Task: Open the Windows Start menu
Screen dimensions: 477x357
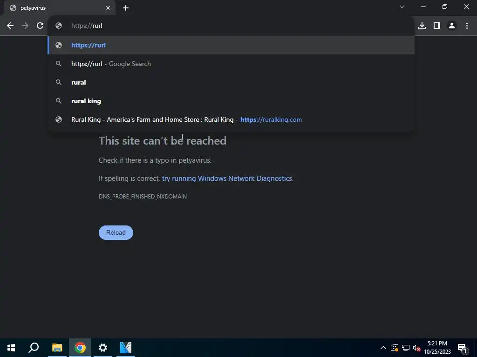Action: point(11,348)
